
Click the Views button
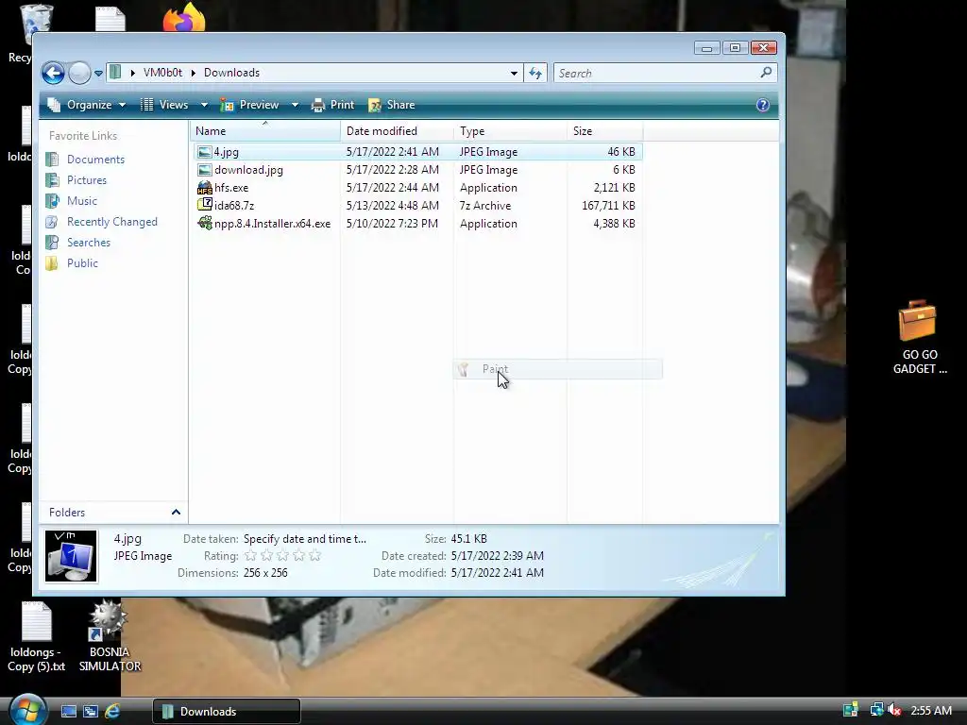164,105
